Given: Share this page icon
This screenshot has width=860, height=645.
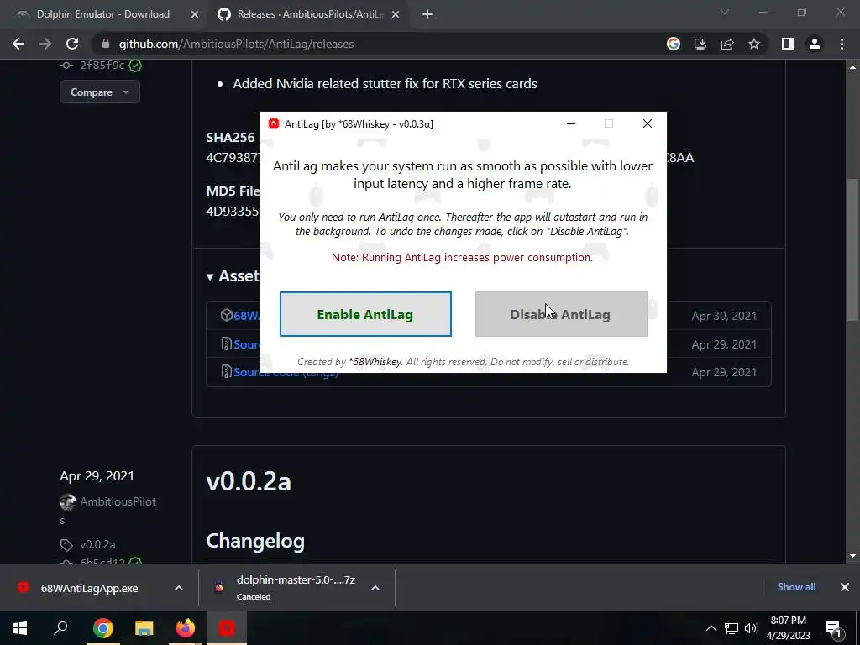Looking at the screenshot, I should [727, 44].
